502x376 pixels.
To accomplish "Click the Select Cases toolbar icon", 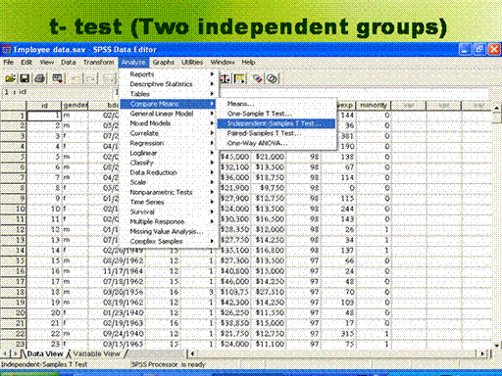I will pyautogui.click(x=239, y=78).
